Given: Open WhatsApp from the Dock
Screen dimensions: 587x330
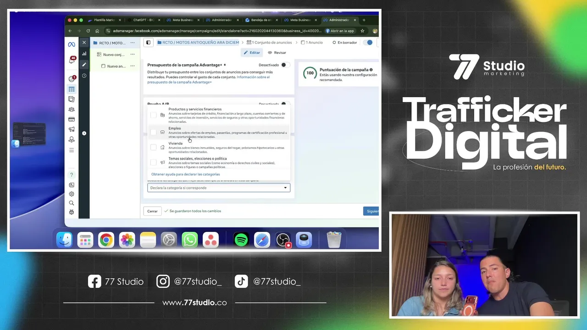Looking at the screenshot, I should [x=189, y=240].
